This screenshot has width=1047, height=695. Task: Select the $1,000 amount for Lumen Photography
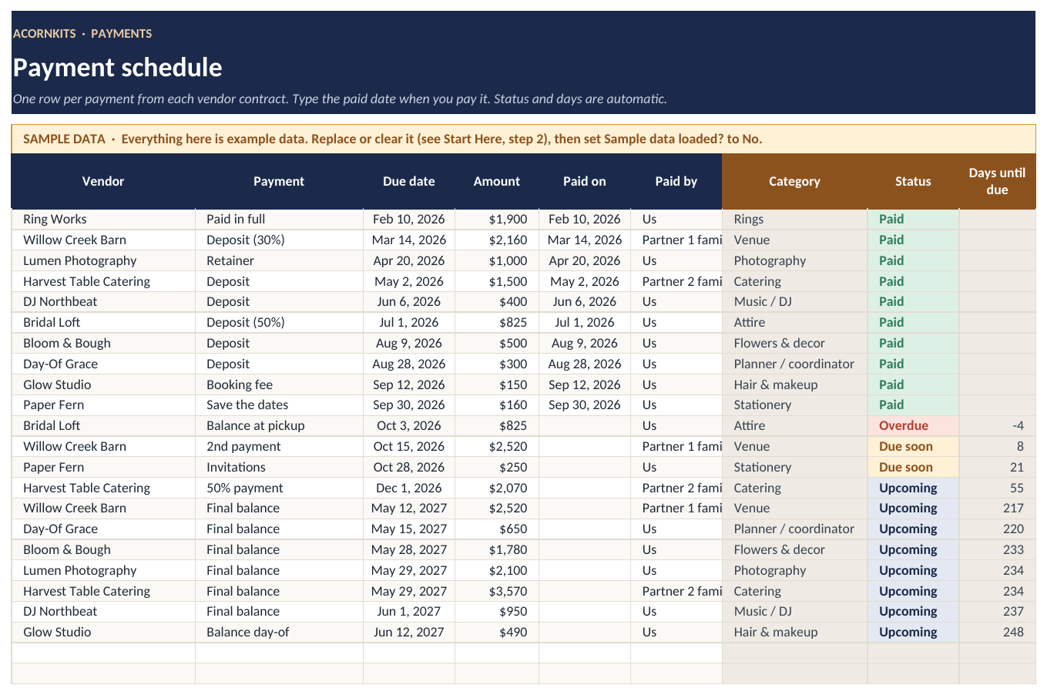point(497,260)
